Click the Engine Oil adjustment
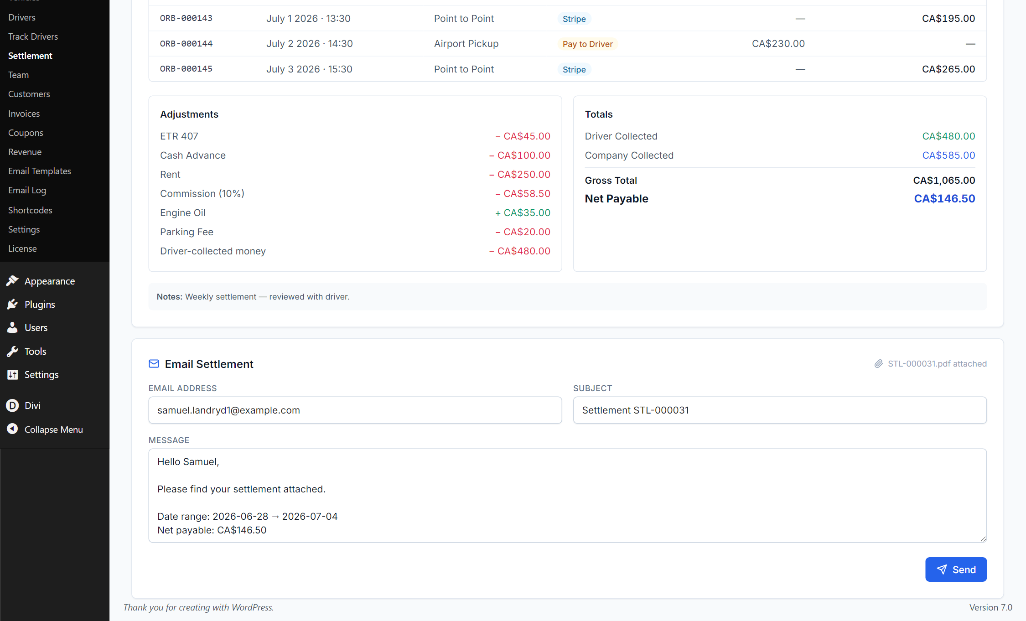 355,213
